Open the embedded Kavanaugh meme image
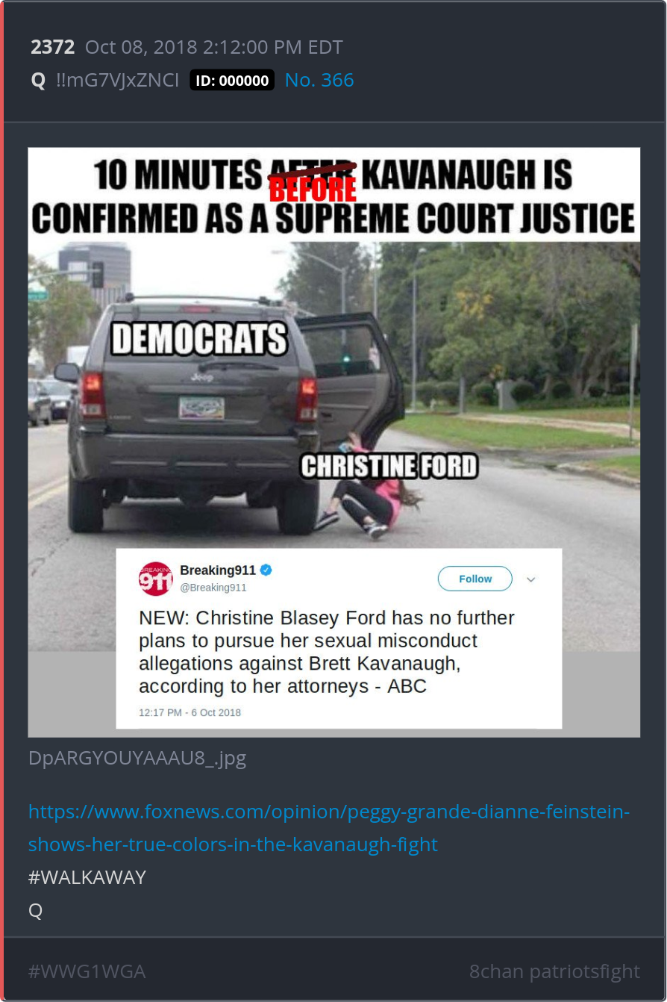The width and height of the screenshot is (667, 1002). pos(334,442)
